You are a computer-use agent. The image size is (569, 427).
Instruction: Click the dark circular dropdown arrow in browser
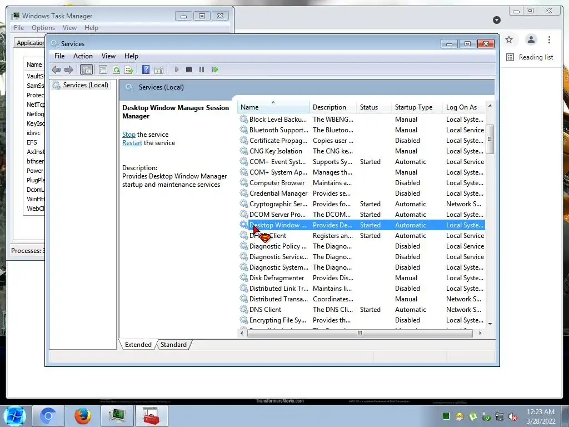pos(497,20)
